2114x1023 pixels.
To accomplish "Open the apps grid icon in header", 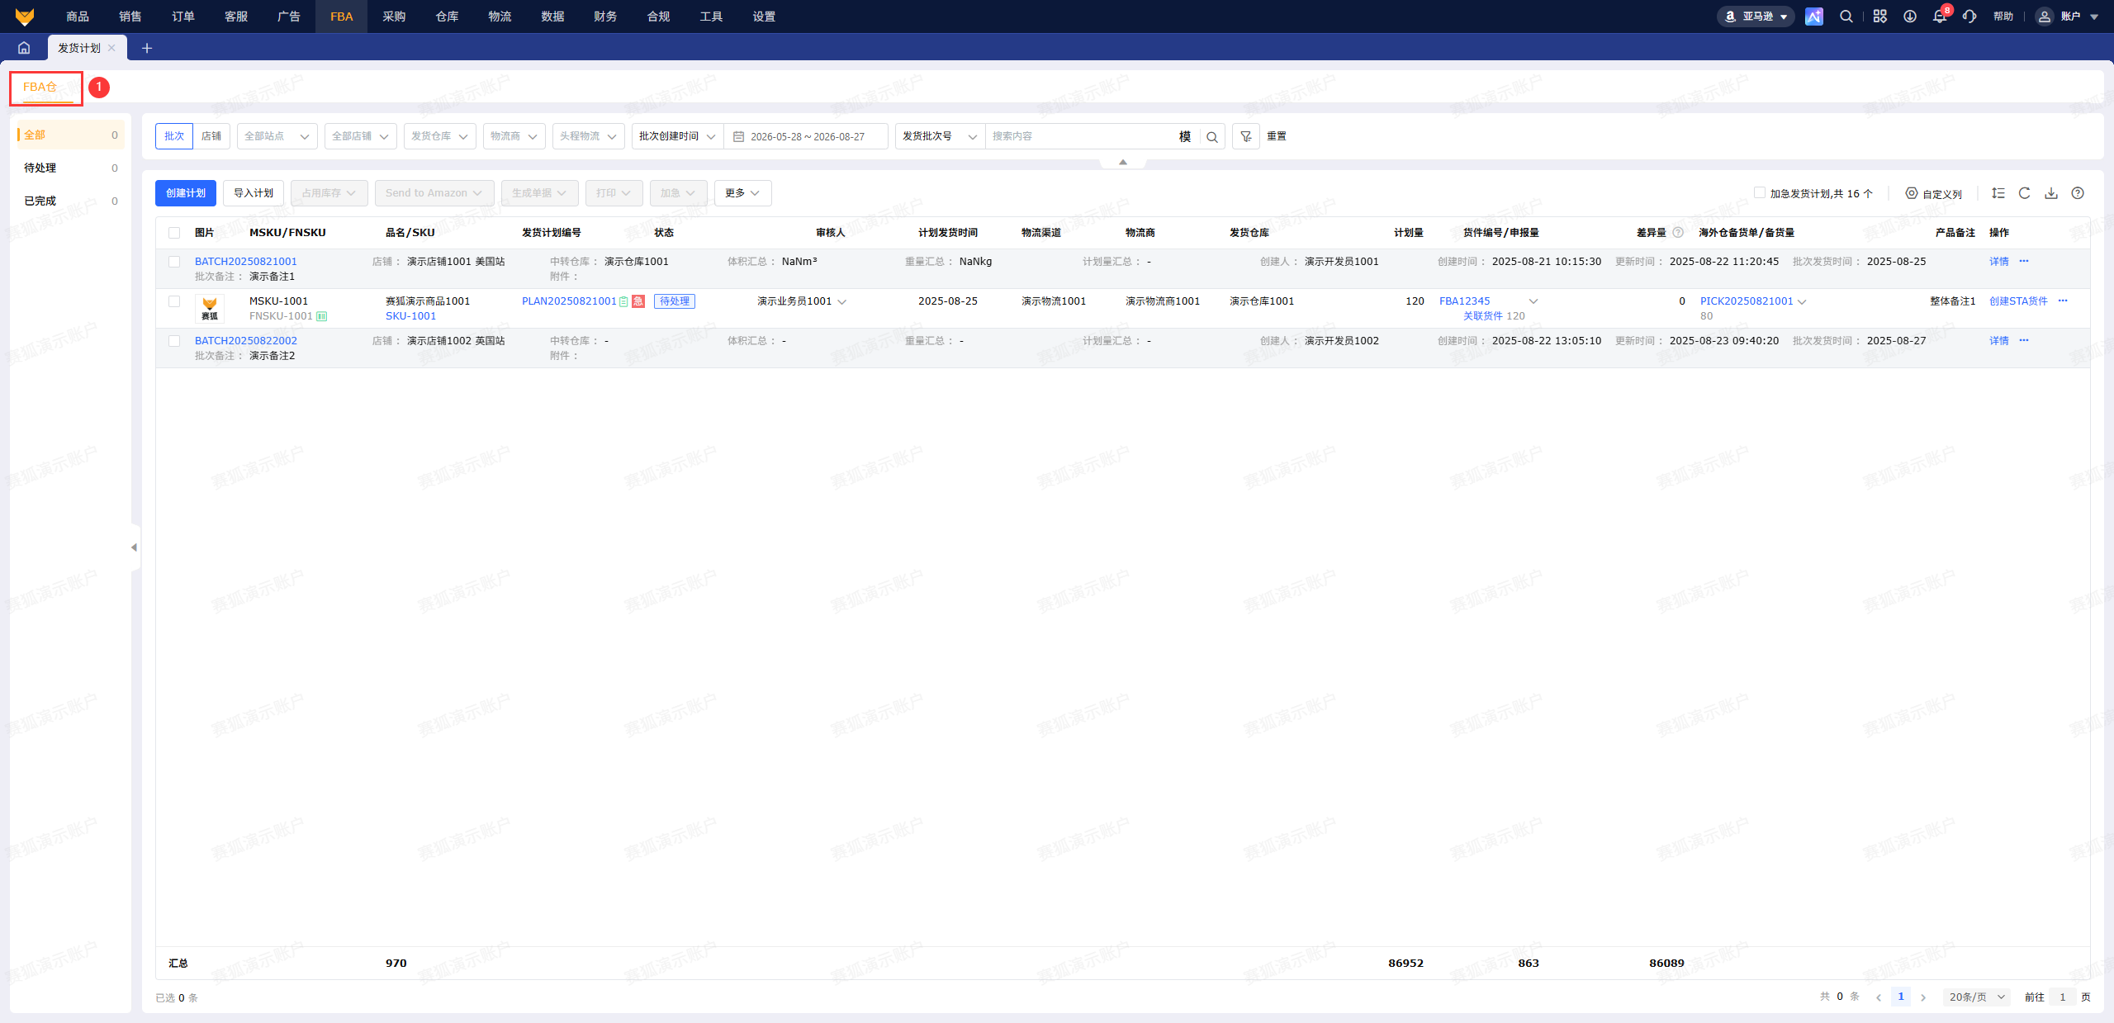I will [x=1880, y=17].
